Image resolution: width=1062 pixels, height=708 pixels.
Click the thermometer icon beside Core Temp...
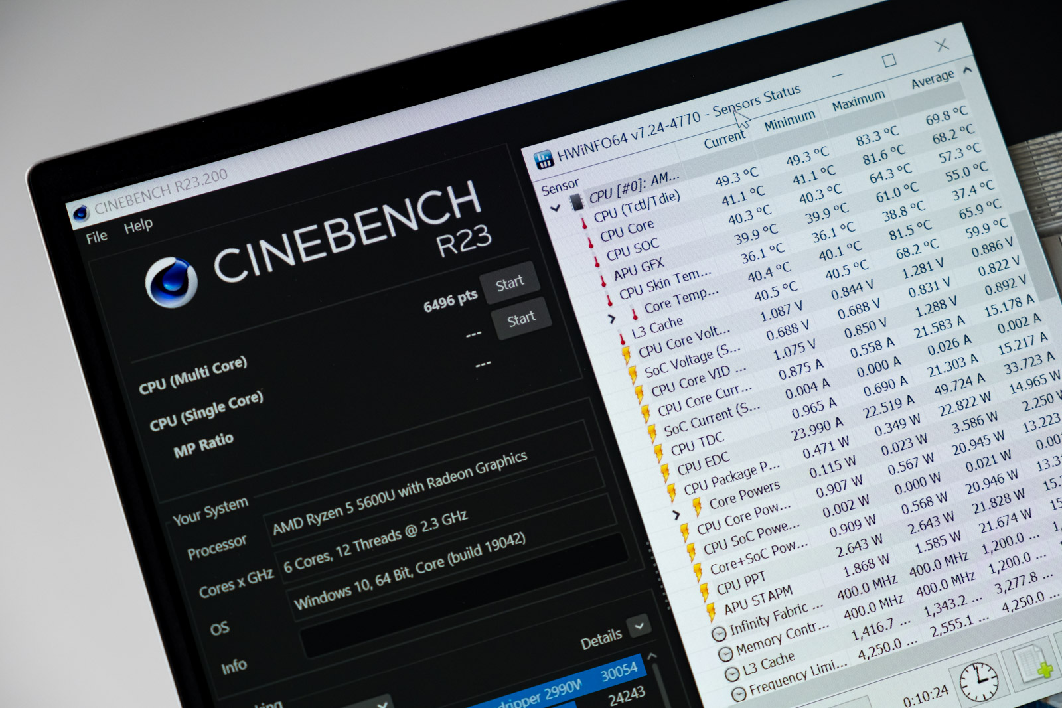pos(635,313)
